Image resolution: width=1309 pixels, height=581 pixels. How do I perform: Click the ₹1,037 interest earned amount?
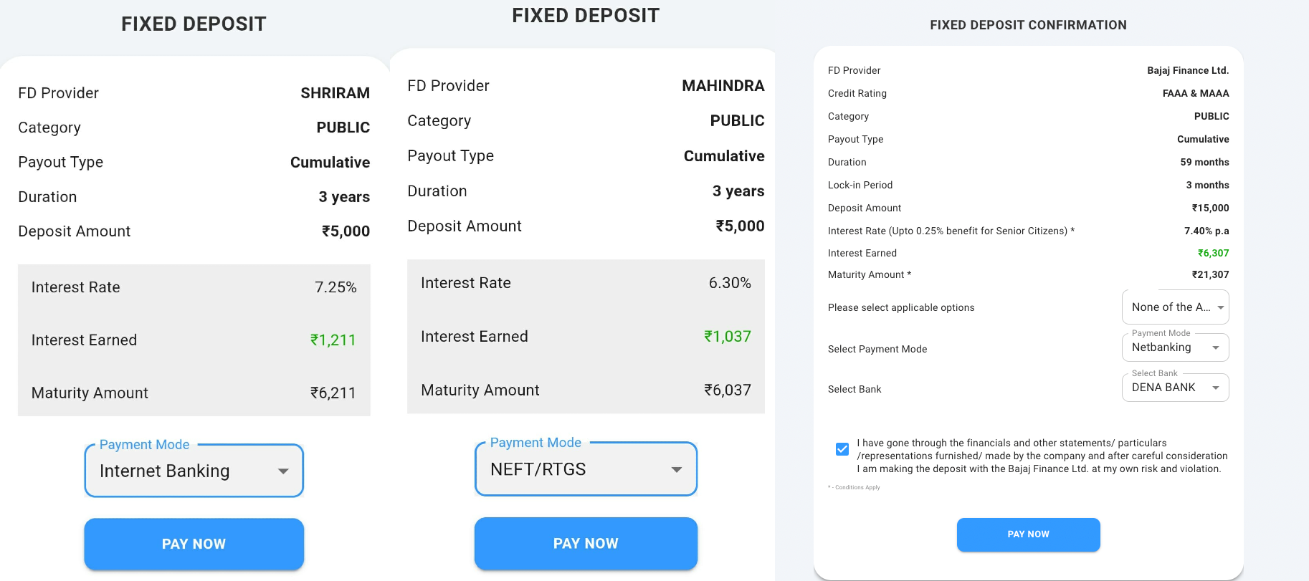727,337
